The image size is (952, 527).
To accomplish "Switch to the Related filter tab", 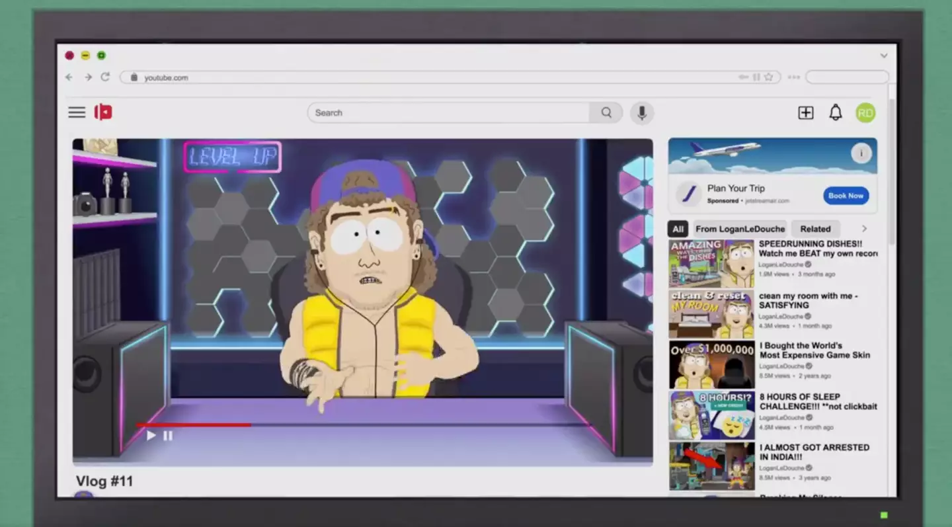I will click(x=815, y=228).
